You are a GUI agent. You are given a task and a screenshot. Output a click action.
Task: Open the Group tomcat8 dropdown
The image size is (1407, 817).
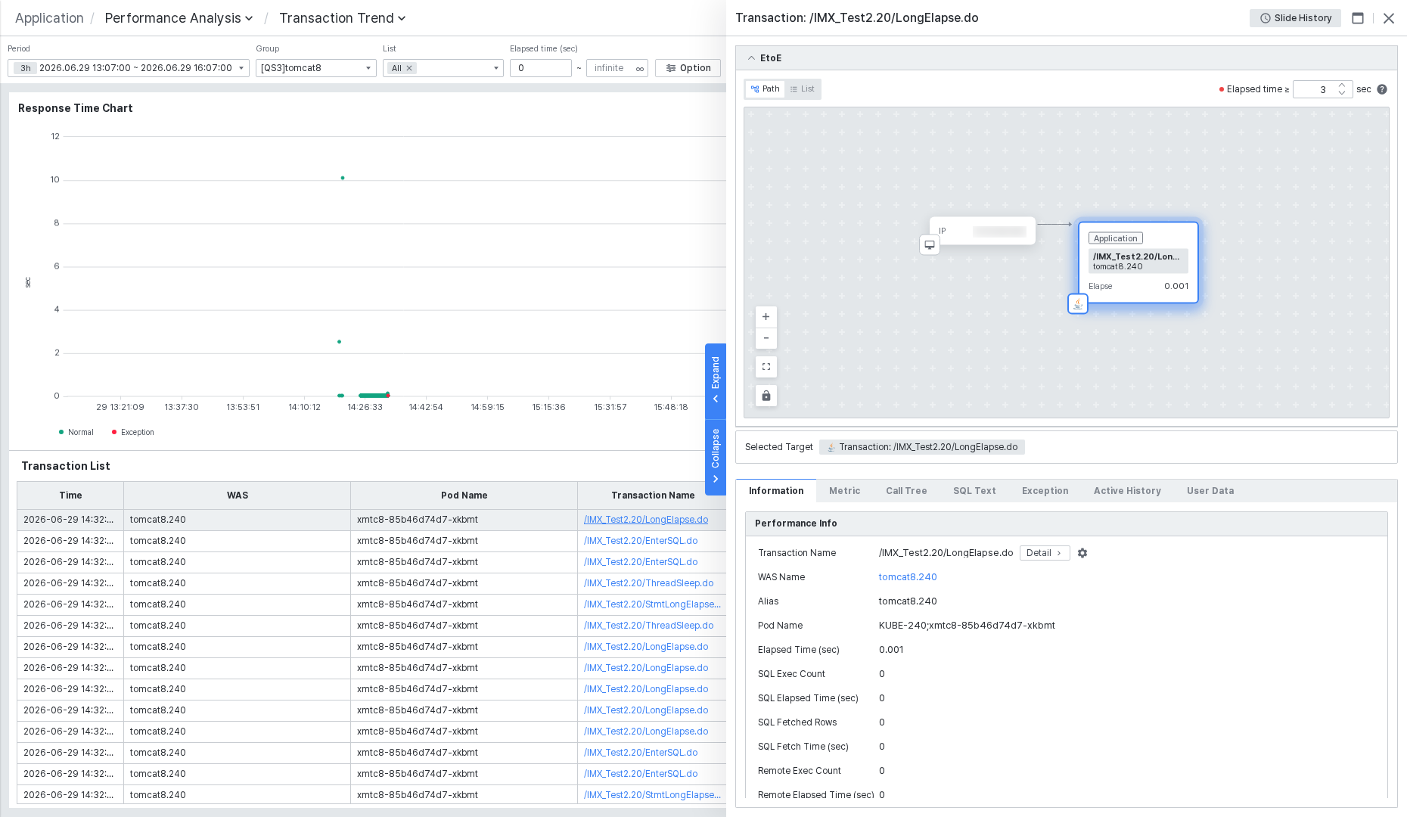coord(315,68)
